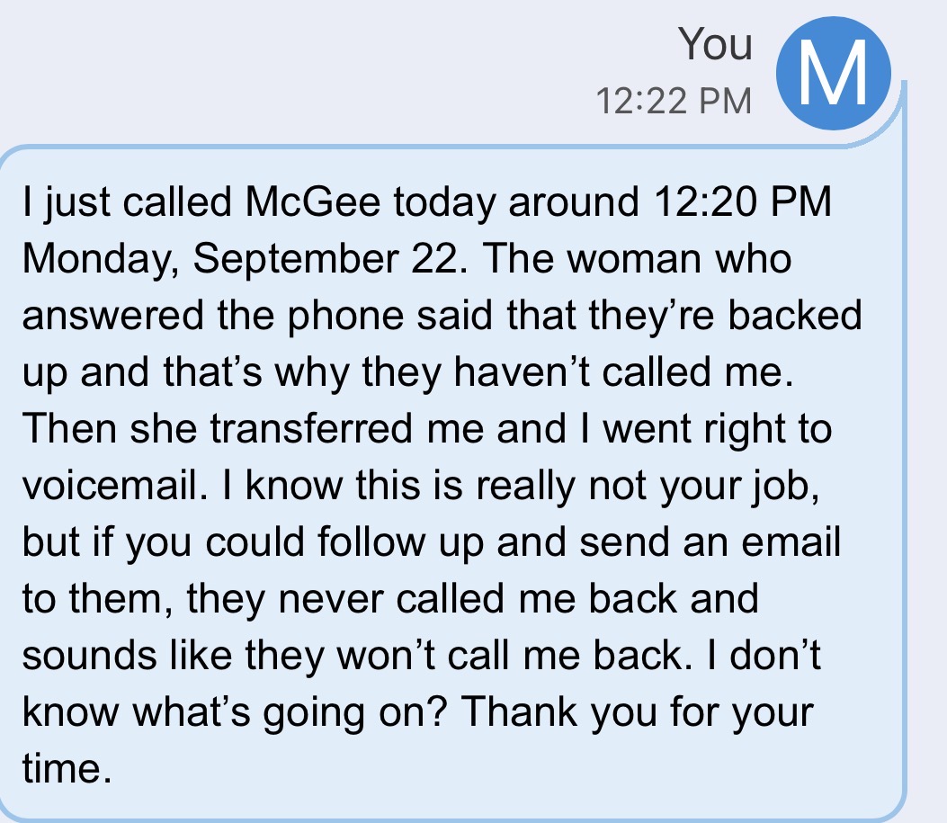Image resolution: width=947 pixels, height=823 pixels.
Task: Click 12:20 PM in the message text
Action: coord(742,201)
